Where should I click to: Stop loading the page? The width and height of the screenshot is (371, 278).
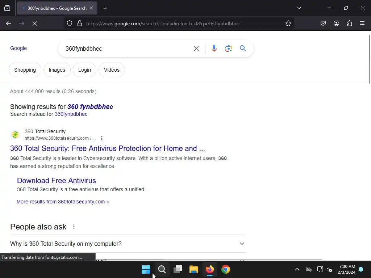tap(35, 24)
